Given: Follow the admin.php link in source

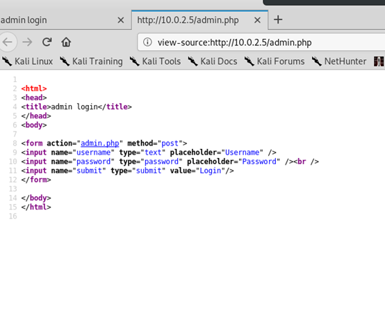Looking at the screenshot, I should (99, 143).
